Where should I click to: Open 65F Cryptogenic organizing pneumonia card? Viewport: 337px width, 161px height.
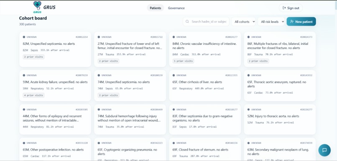(x=130, y=149)
